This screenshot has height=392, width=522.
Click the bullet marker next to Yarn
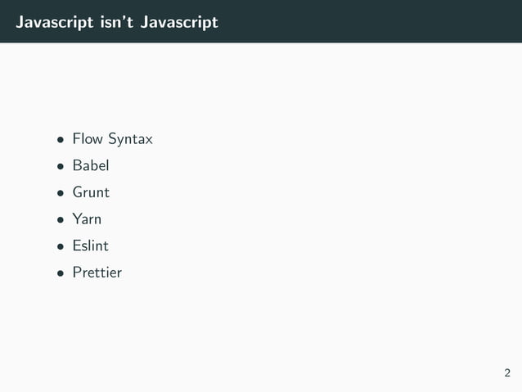pyautogui.click(x=61, y=219)
